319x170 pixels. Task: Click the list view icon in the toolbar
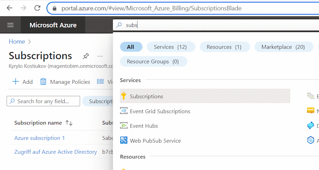[x=101, y=82]
